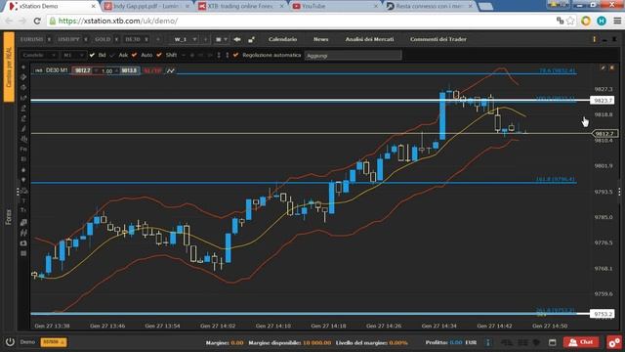The height and width of the screenshot is (352, 625).
Task: Click the 1.00 volume field
Action: [x=106, y=71]
